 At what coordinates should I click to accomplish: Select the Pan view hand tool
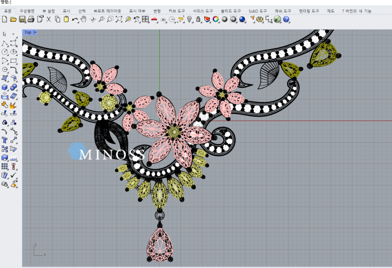click(x=84, y=20)
